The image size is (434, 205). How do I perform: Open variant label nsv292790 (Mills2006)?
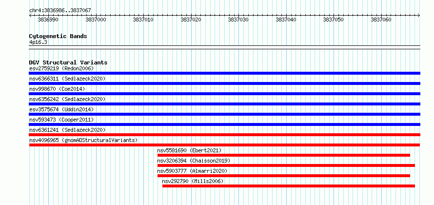(x=193, y=181)
